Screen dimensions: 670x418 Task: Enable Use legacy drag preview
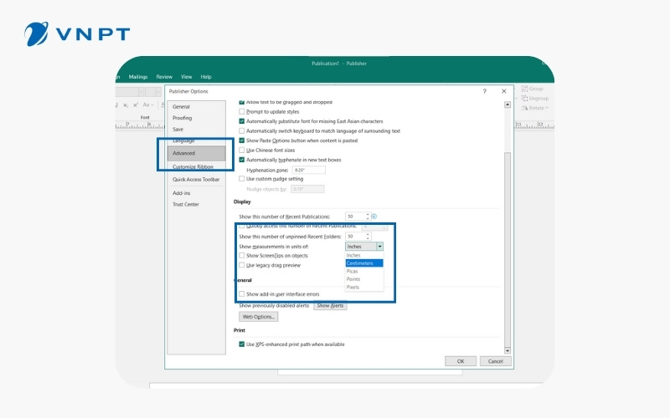(242, 265)
